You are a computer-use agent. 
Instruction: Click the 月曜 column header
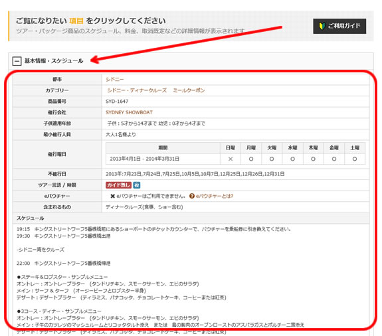click(x=251, y=148)
